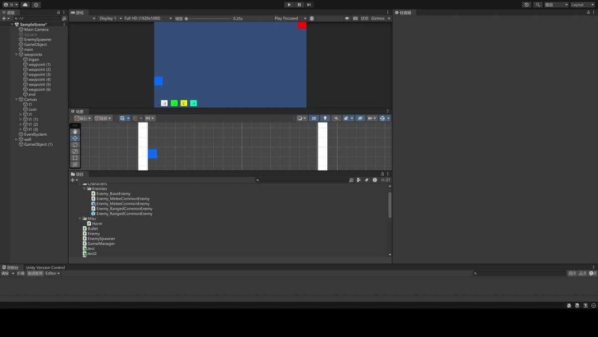Collapse the waypoints tree item
The width and height of the screenshot is (598, 337).
click(x=16, y=54)
